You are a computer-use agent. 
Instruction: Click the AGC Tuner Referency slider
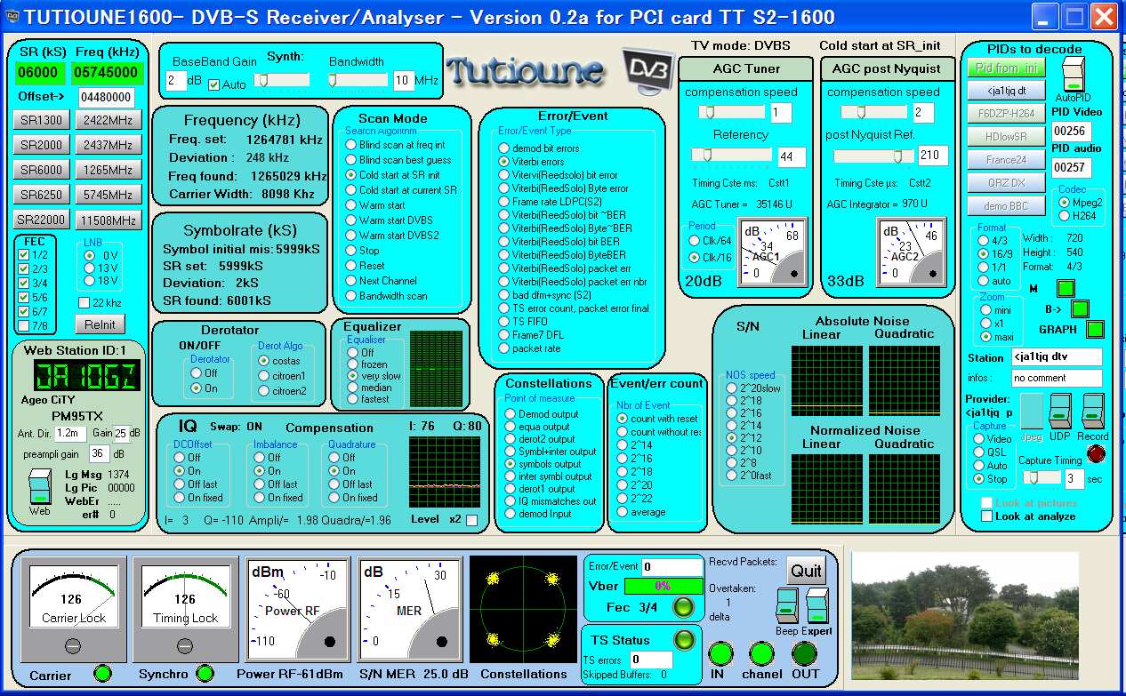(731, 155)
